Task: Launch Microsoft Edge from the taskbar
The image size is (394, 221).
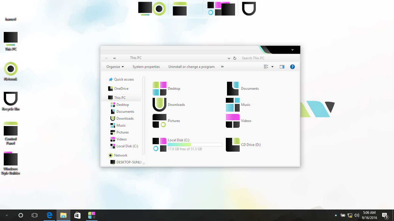Action: tap(49, 215)
